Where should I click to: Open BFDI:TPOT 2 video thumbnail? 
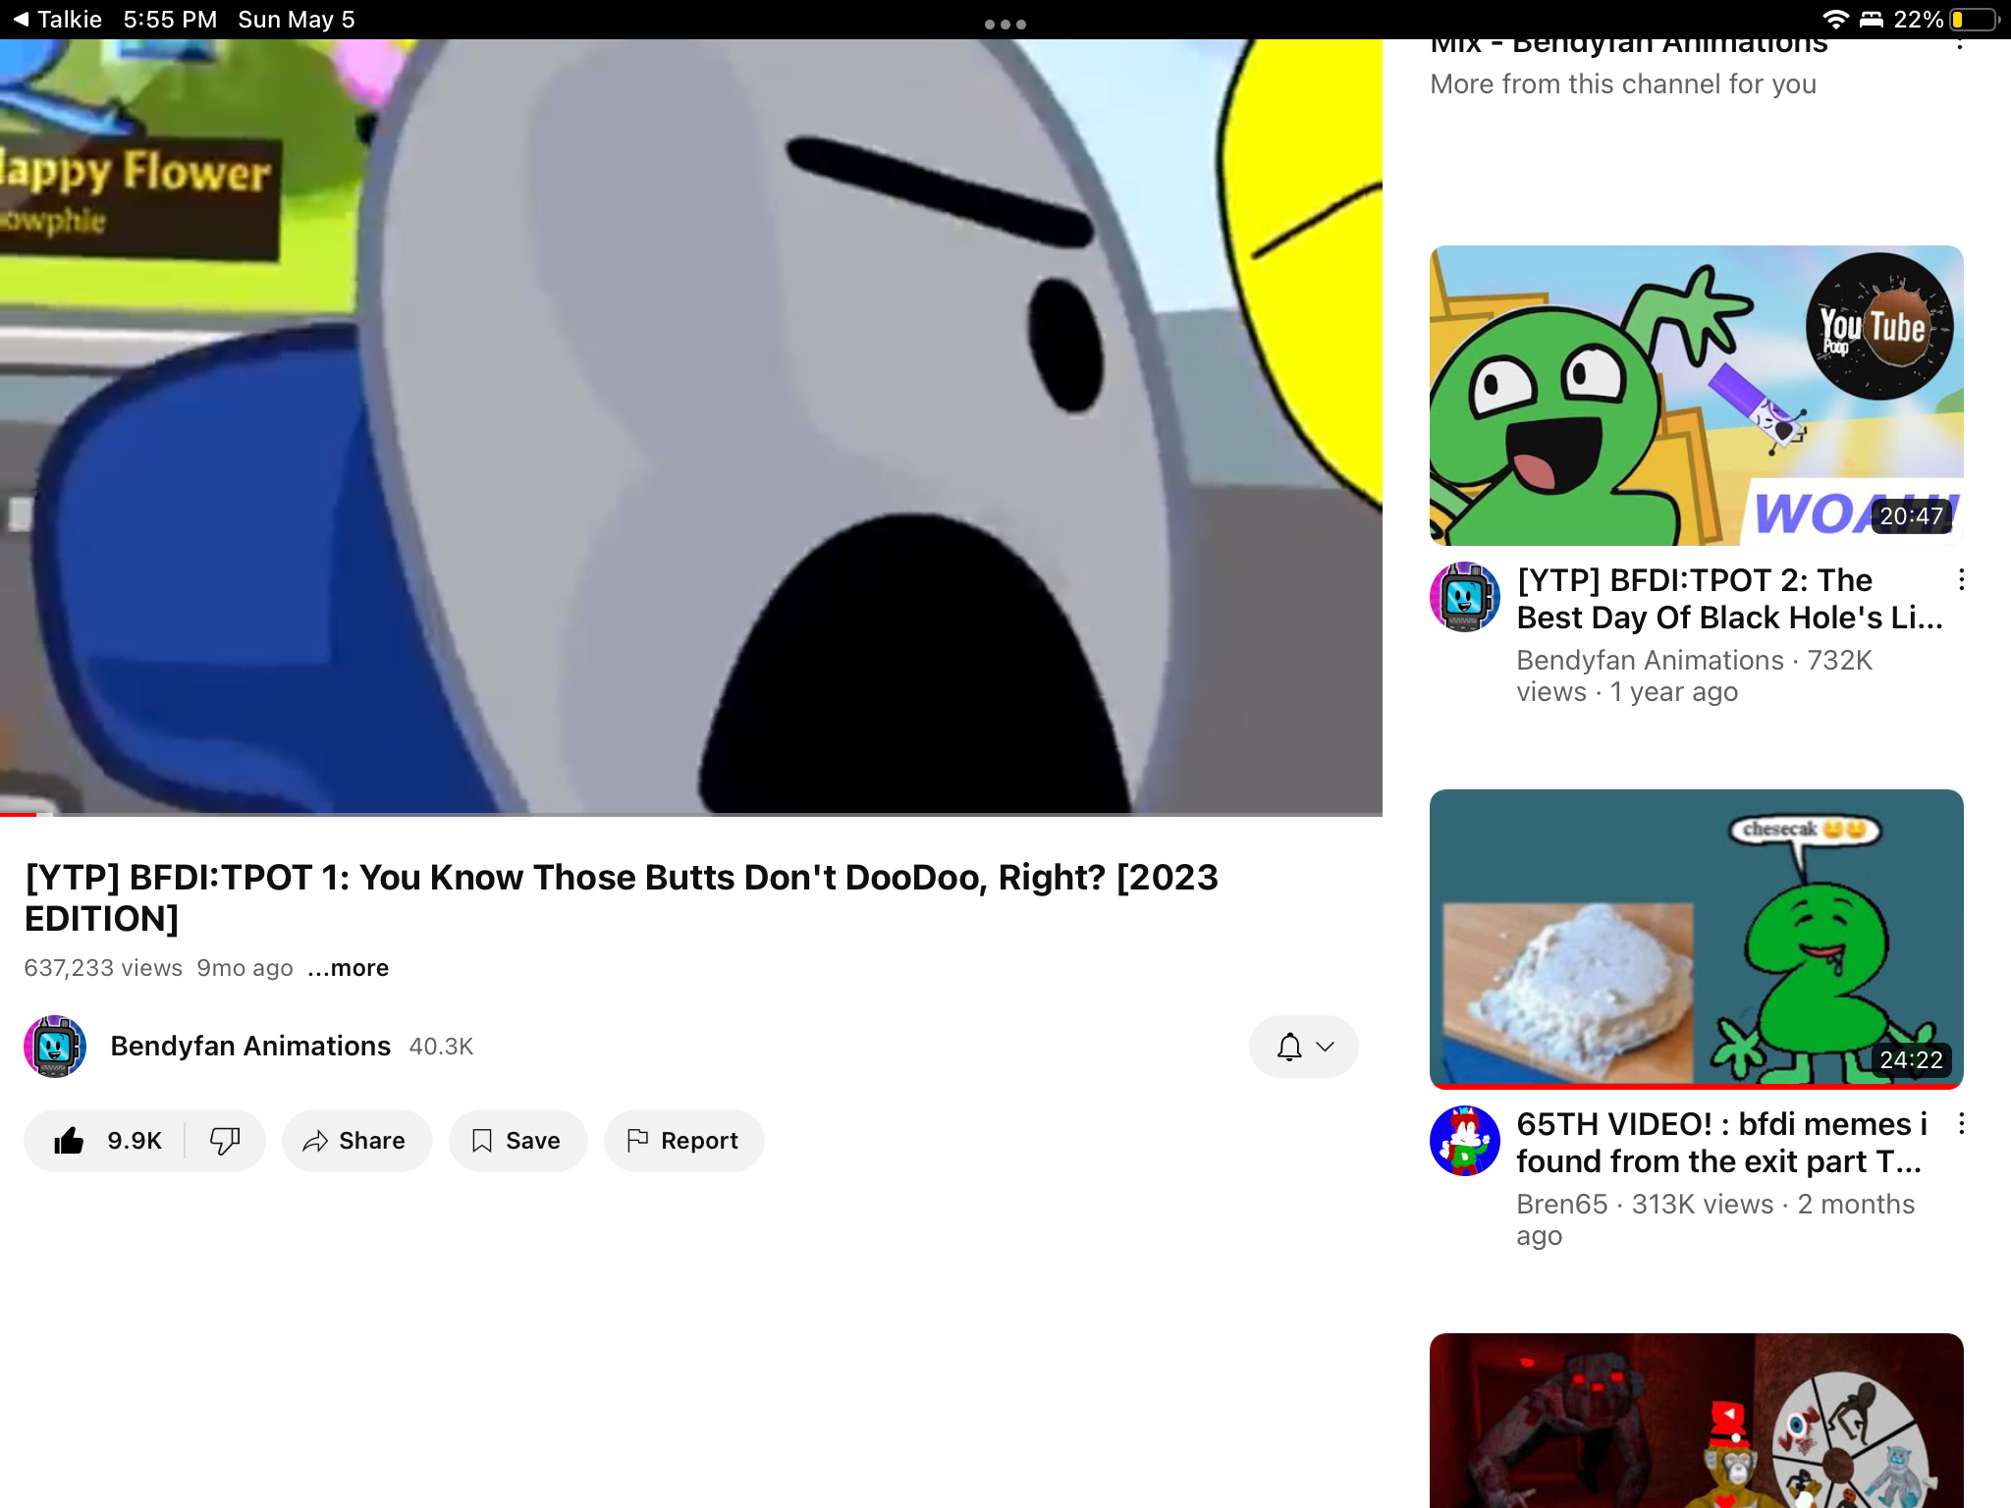pyautogui.click(x=1696, y=396)
